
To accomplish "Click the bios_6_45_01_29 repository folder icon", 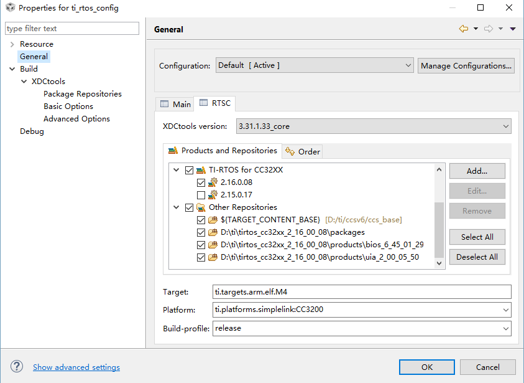I will pyautogui.click(x=213, y=245).
